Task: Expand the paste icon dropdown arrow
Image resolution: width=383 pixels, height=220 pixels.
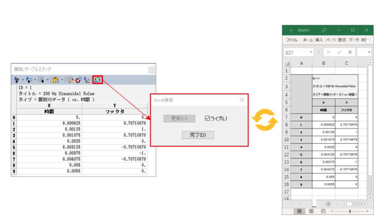Action: click(x=62, y=80)
